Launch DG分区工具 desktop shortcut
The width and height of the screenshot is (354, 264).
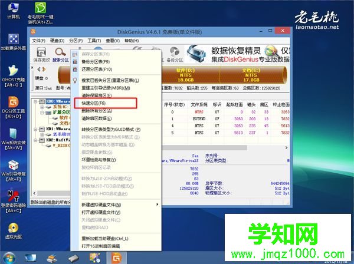tap(14, 107)
